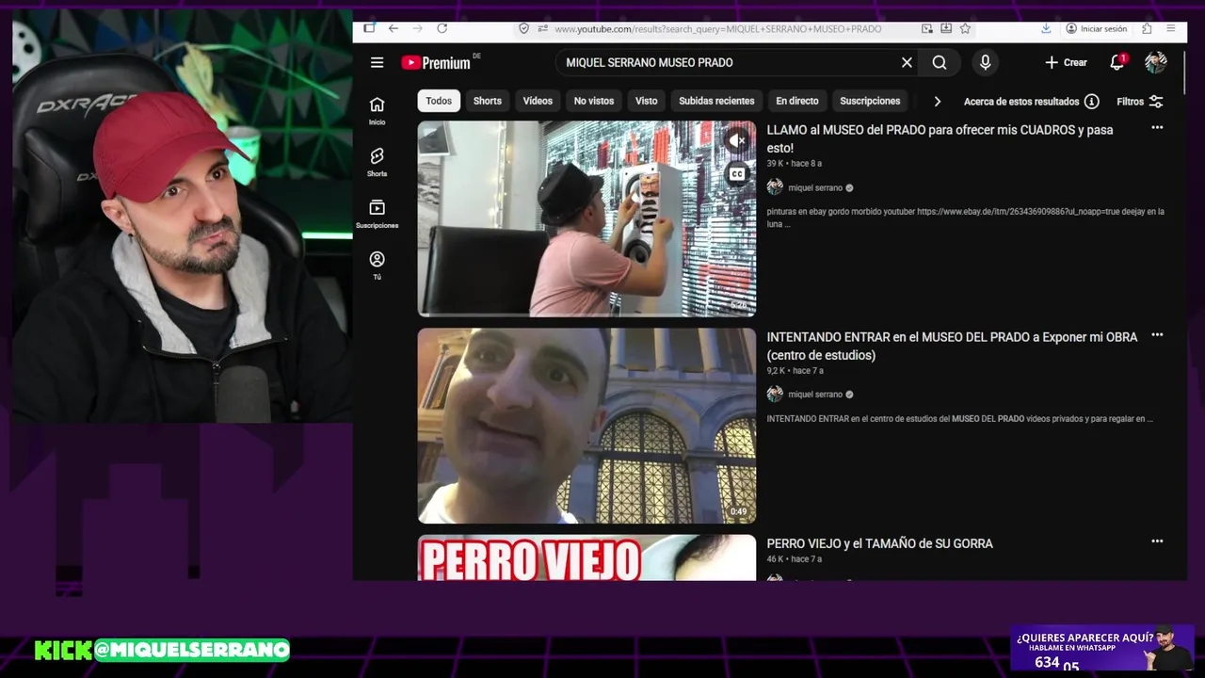The width and height of the screenshot is (1205, 678).
Task: Open the browser extensions puzzle icon
Action: pos(1147,28)
